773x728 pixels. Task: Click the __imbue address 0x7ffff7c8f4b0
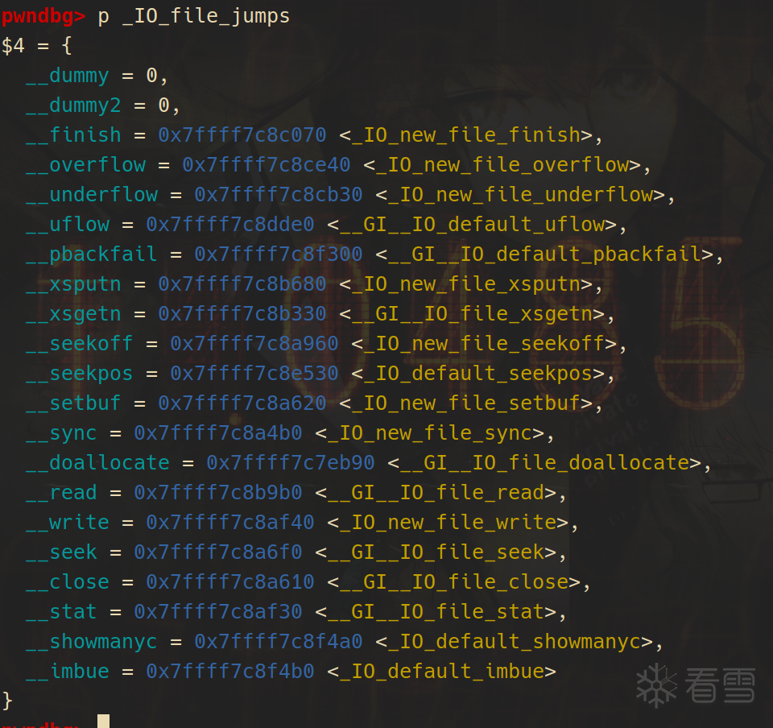pos(230,671)
